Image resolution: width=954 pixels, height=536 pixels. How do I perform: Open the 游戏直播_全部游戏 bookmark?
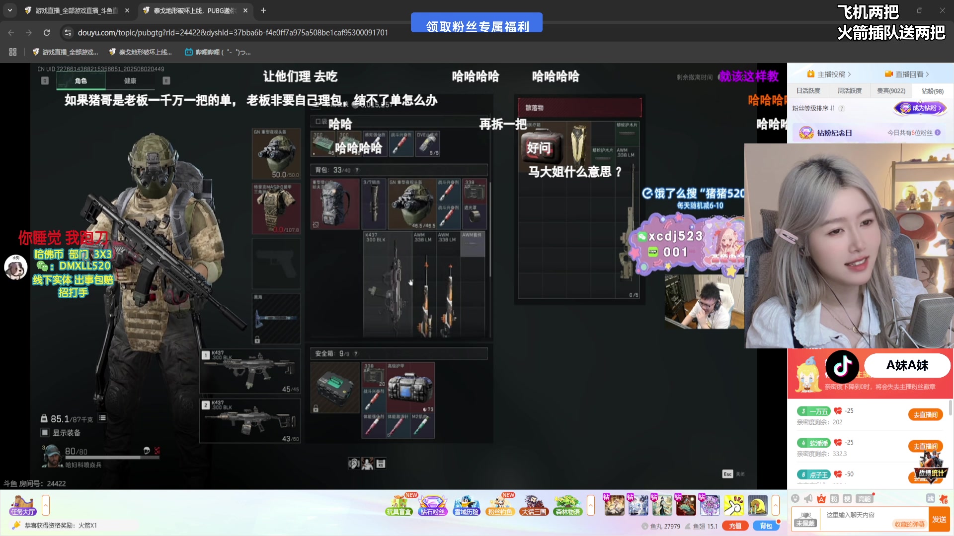coord(65,52)
